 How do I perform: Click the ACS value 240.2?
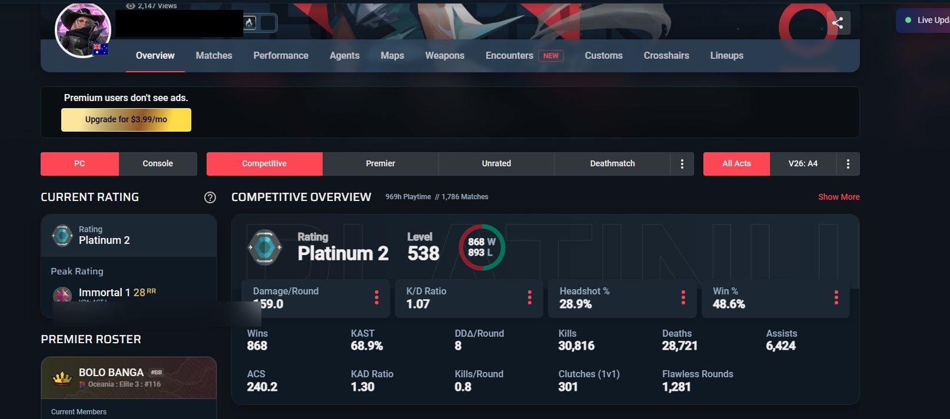click(262, 387)
